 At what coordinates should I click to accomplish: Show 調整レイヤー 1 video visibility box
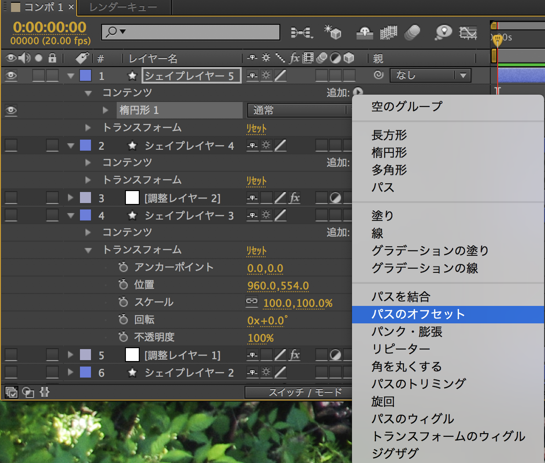pos(11,355)
